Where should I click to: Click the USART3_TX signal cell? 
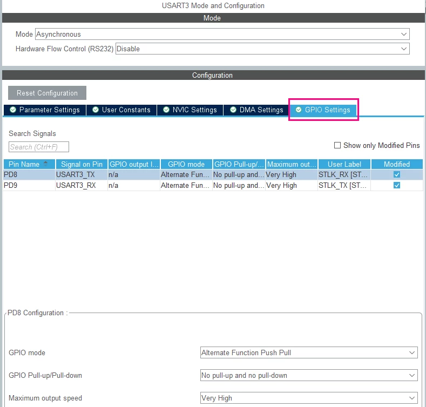[x=81, y=175]
